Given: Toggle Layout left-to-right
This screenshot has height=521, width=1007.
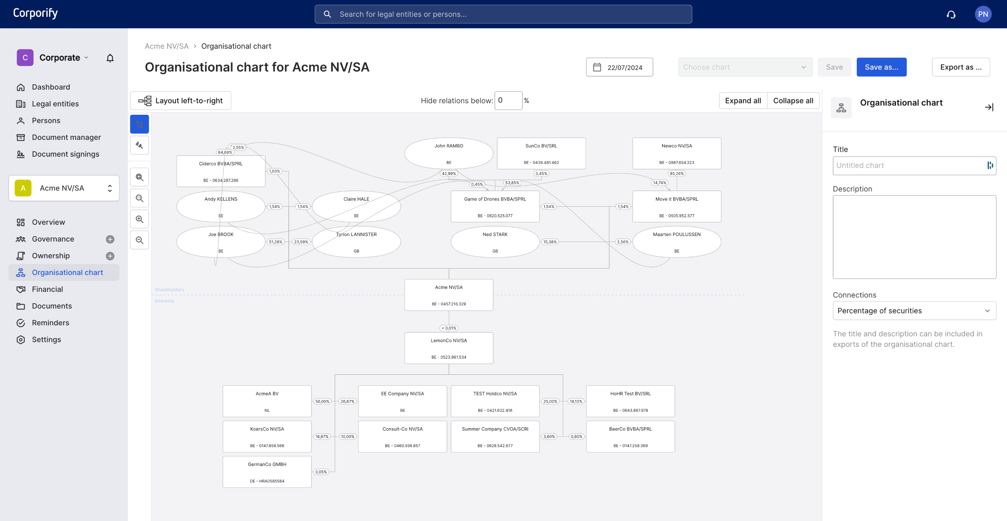Looking at the screenshot, I should click(x=181, y=101).
